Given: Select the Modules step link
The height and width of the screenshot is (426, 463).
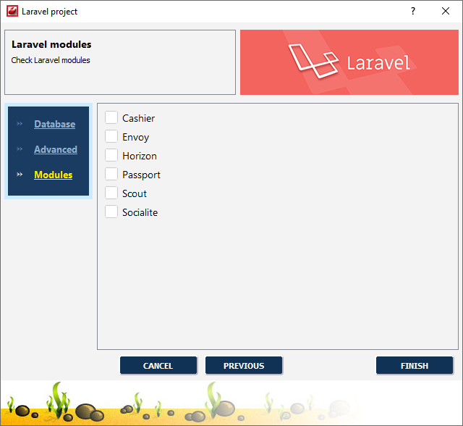Looking at the screenshot, I should 53,175.
